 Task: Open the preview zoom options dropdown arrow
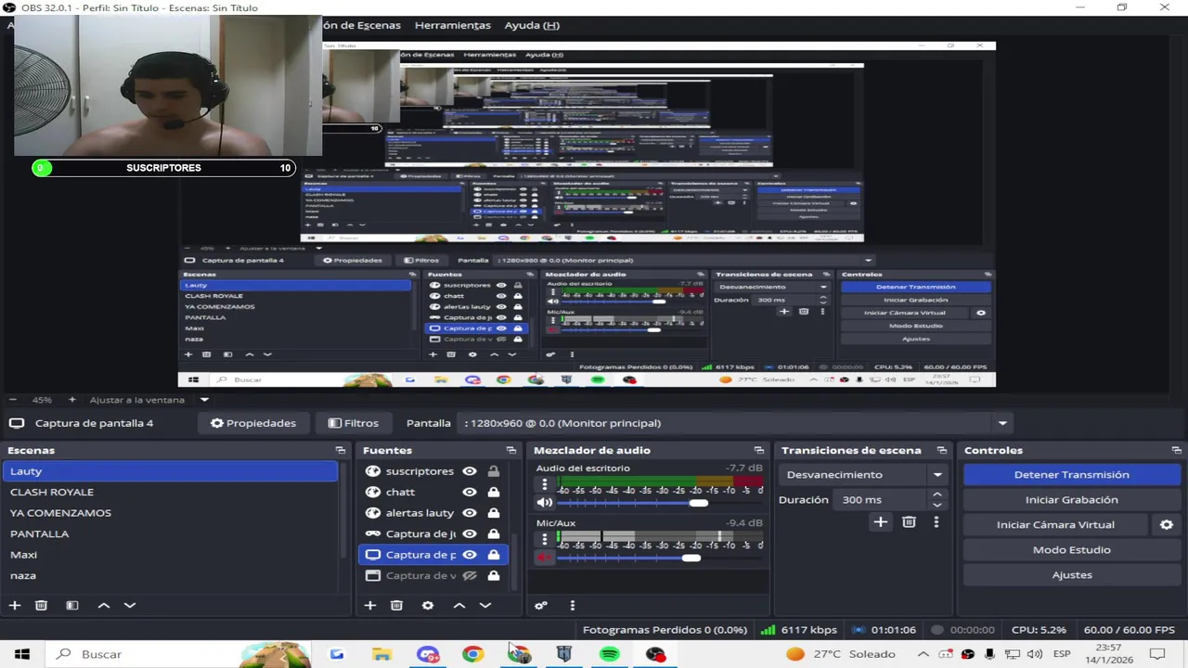pos(204,400)
